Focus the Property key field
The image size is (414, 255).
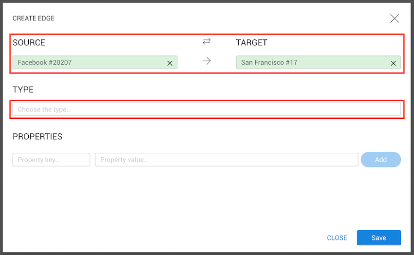(x=51, y=160)
